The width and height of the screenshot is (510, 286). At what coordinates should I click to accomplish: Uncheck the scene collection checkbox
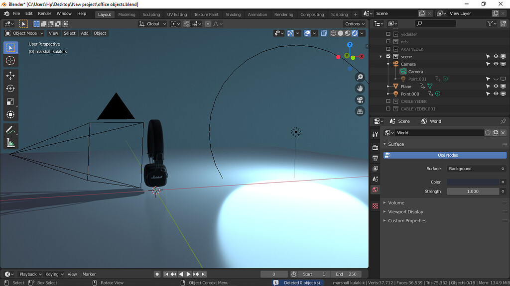coord(388,57)
